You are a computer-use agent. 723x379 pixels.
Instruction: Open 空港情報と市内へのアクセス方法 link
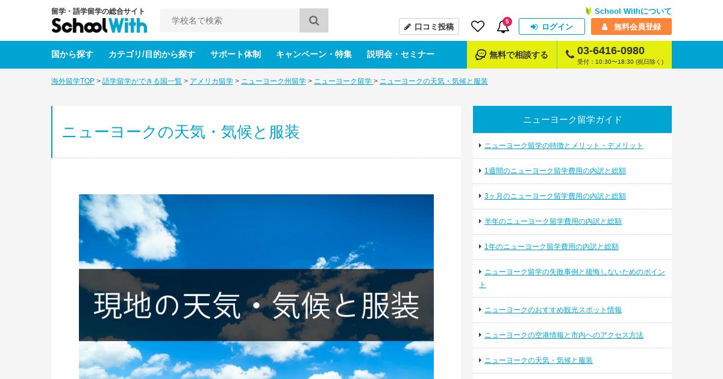pyautogui.click(x=564, y=335)
